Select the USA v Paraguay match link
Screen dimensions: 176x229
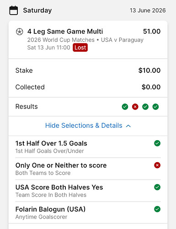coord(122,40)
